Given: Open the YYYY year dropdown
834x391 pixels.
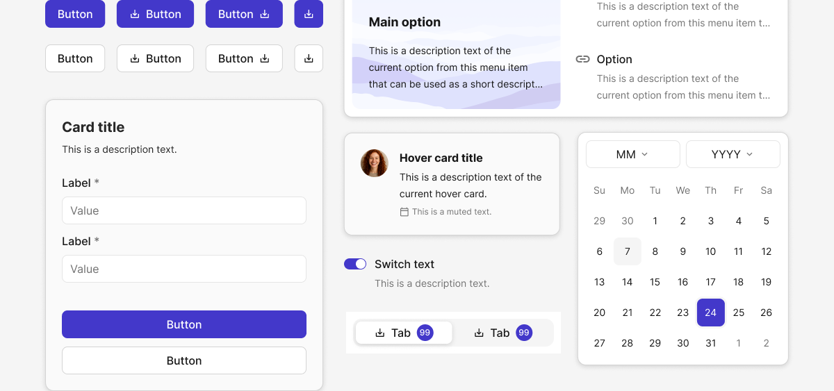Looking at the screenshot, I should tap(733, 154).
